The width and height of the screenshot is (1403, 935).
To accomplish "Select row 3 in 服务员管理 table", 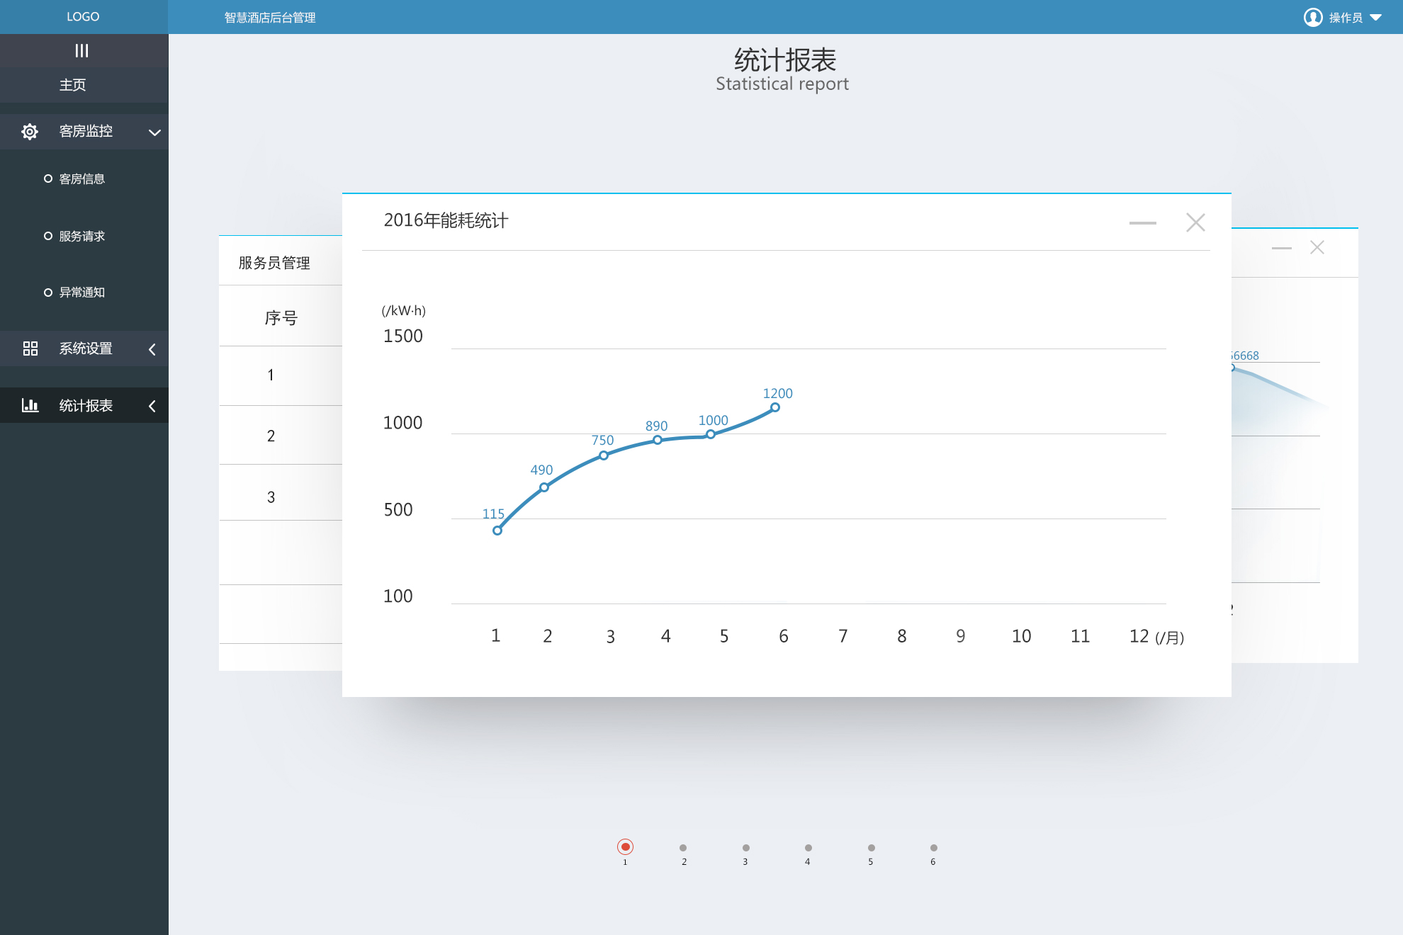I will [281, 493].
